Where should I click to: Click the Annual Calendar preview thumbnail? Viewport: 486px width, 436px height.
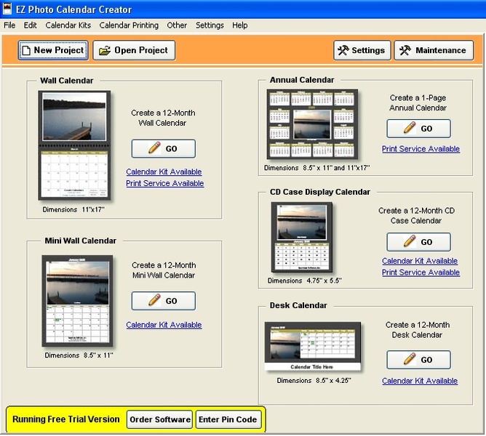tap(312, 124)
